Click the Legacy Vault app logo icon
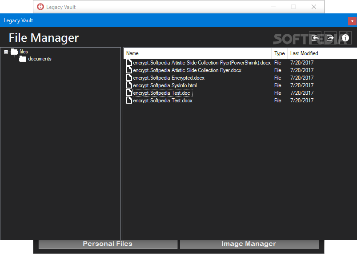Screen dimensions: 357x254 tap(40, 7)
